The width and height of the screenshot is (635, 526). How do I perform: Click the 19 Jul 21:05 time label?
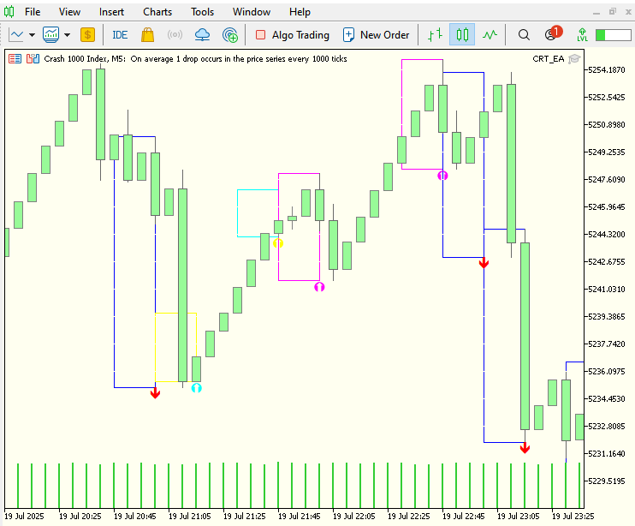189,517
